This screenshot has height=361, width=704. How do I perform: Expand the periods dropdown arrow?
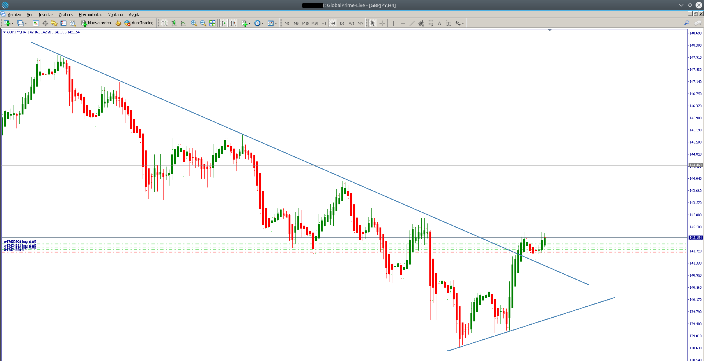pyautogui.click(x=263, y=23)
